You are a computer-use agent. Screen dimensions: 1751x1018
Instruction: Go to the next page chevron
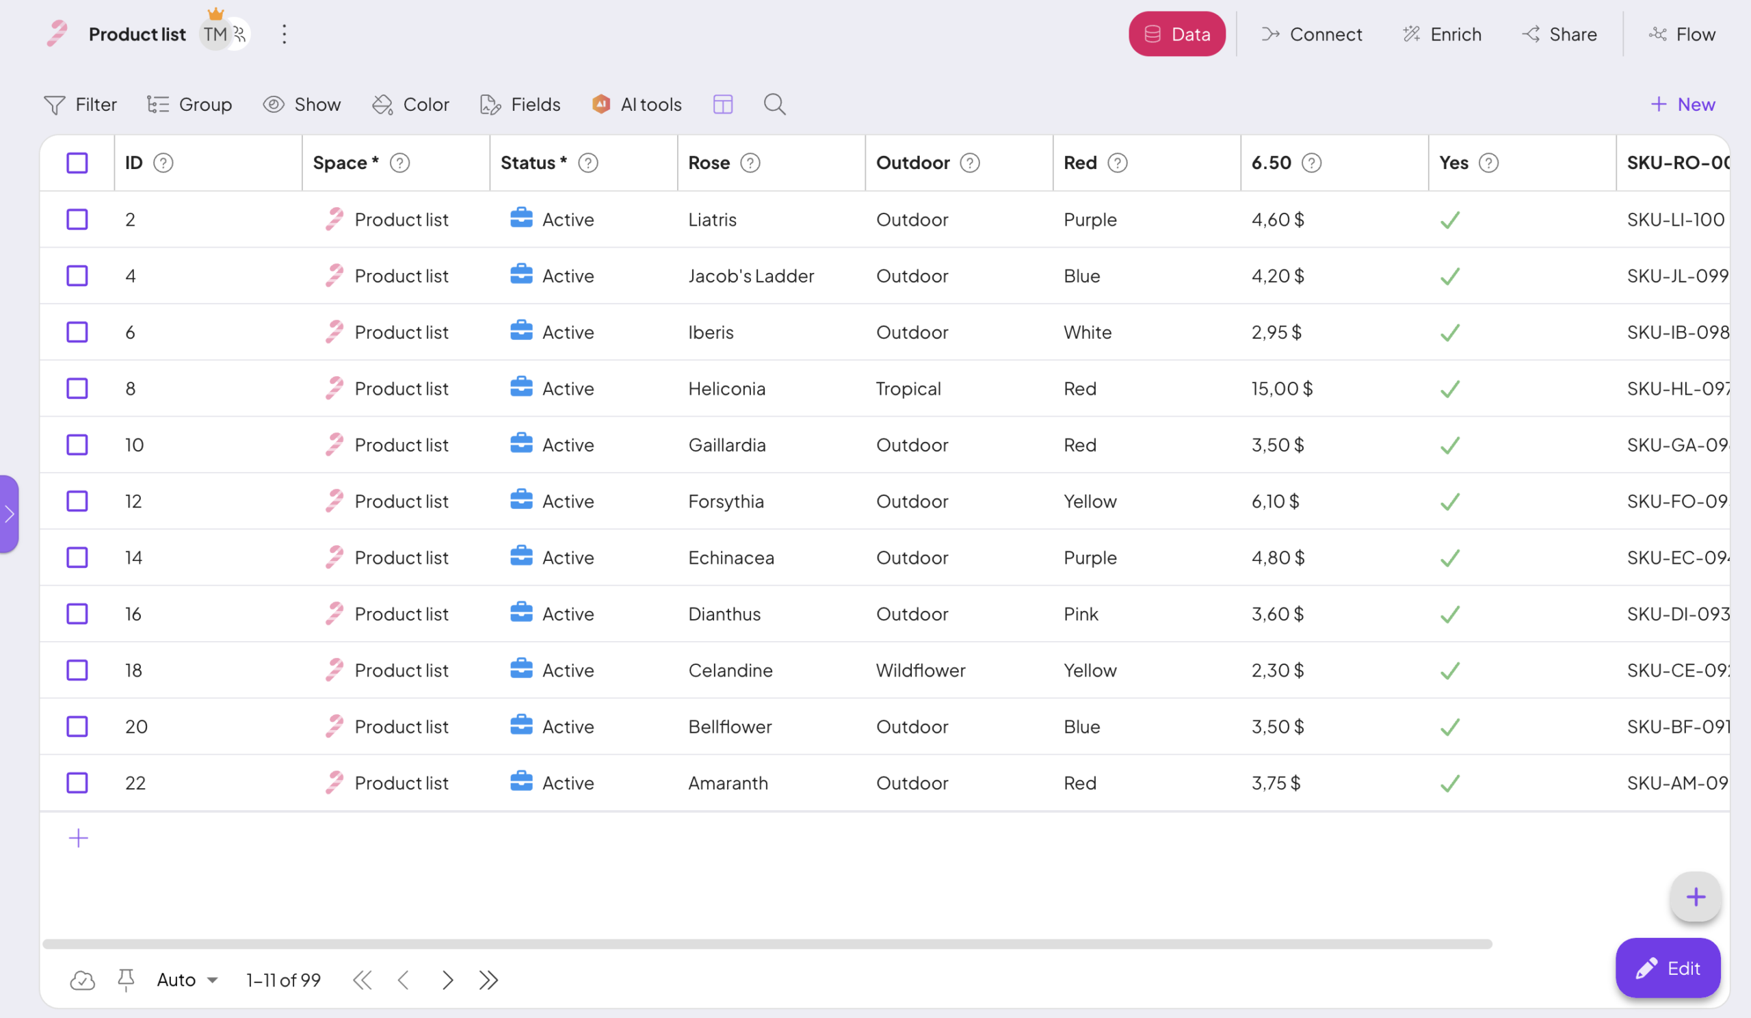click(x=447, y=980)
